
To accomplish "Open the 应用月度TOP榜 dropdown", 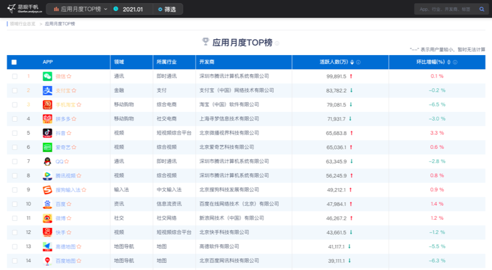I will 80,9.
